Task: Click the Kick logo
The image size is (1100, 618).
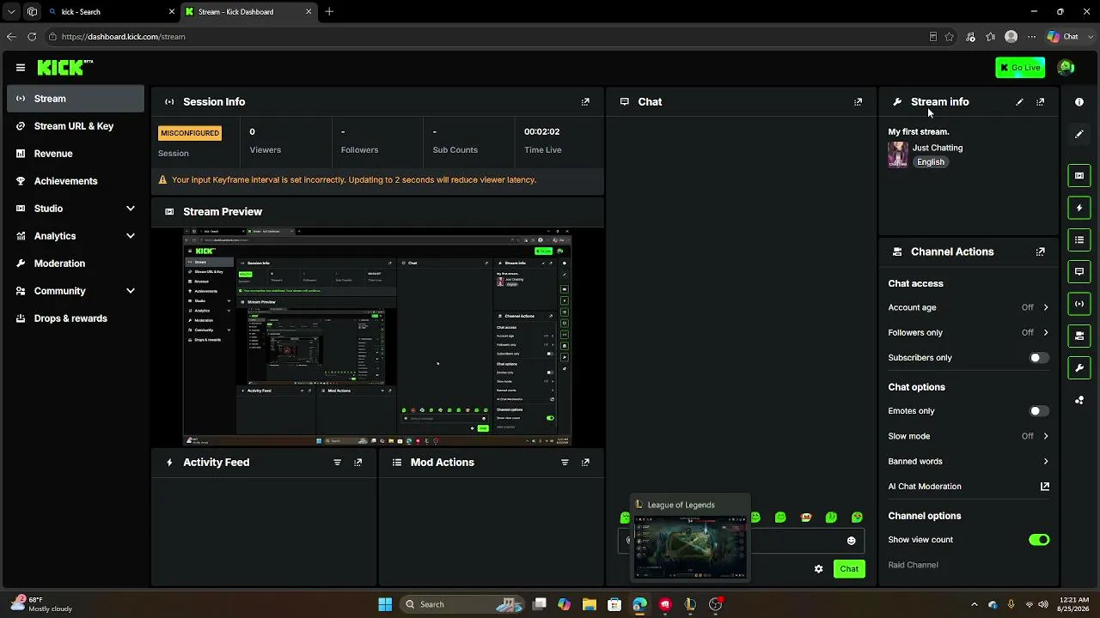Action: point(64,67)
